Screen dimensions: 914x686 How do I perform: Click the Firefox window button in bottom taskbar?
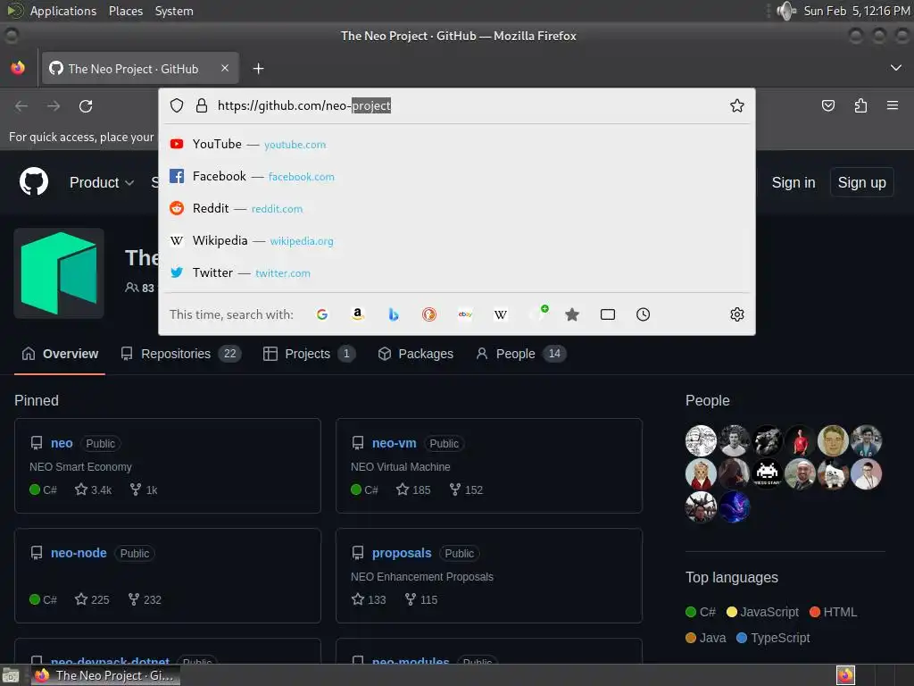tap(106, 675)
